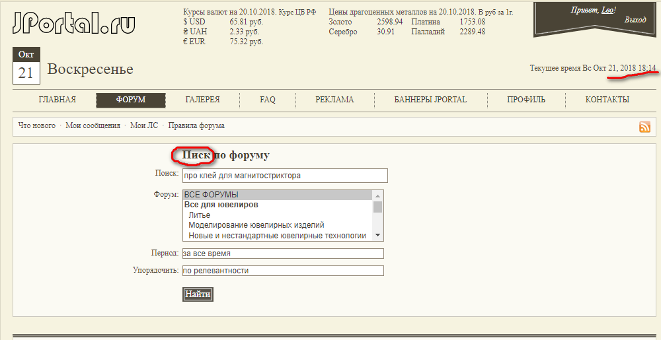661x340 pixels.
Task: Go to ПРОФИЛЬ page
Action: [526, 100]
